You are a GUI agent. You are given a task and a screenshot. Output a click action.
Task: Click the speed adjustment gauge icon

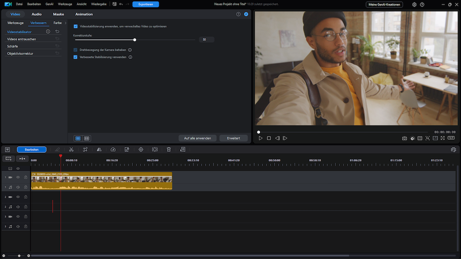click(113, 149)
